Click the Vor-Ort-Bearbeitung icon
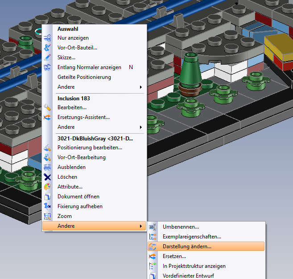The height and width of the screenshot is (279, 293). coord(47,157)
